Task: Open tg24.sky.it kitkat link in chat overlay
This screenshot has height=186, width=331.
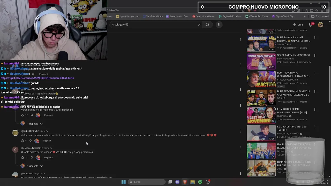Action: pos(37,78)
